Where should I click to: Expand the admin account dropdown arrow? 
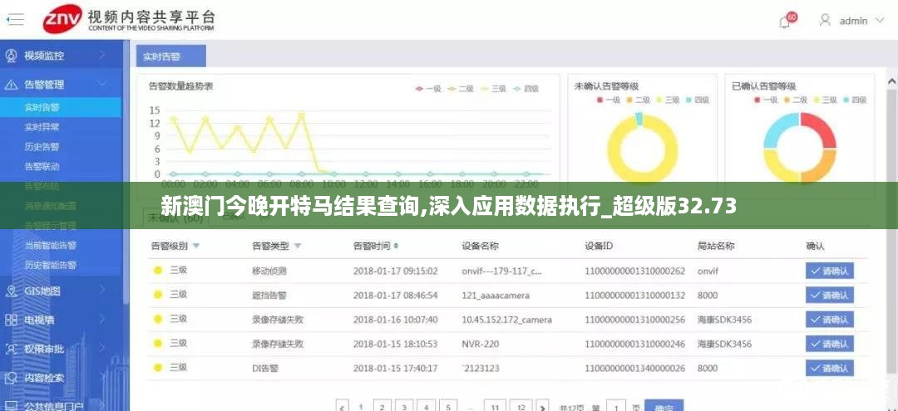pyautogui.click(x=881, y=21)
